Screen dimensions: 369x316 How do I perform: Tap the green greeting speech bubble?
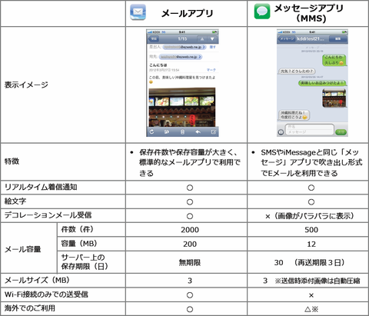[x=334, y=60]
